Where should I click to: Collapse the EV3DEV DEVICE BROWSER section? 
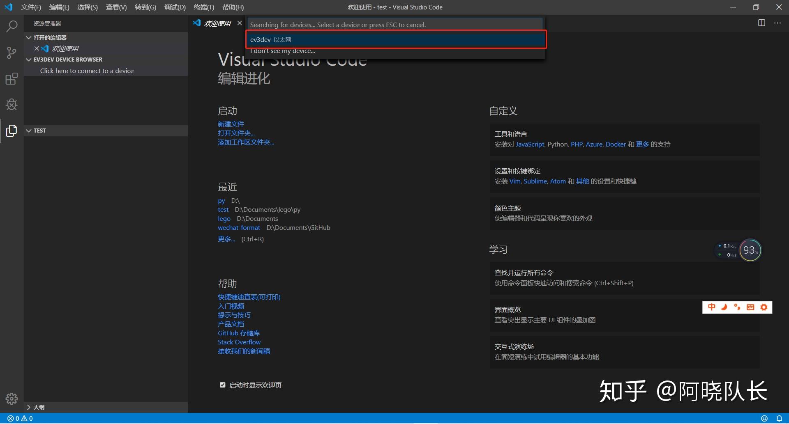point(29,59)
